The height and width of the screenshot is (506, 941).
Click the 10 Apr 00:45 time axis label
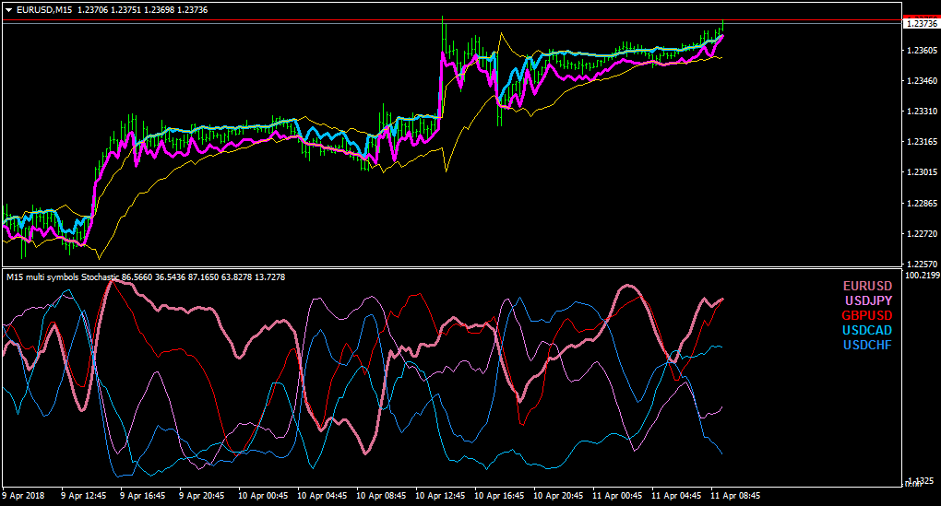[263, 496]
